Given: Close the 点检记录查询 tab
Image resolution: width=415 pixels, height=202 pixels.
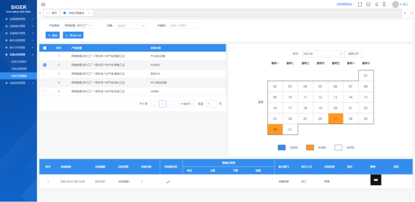Looking at the screenshot, I should [x=89, y=13].
